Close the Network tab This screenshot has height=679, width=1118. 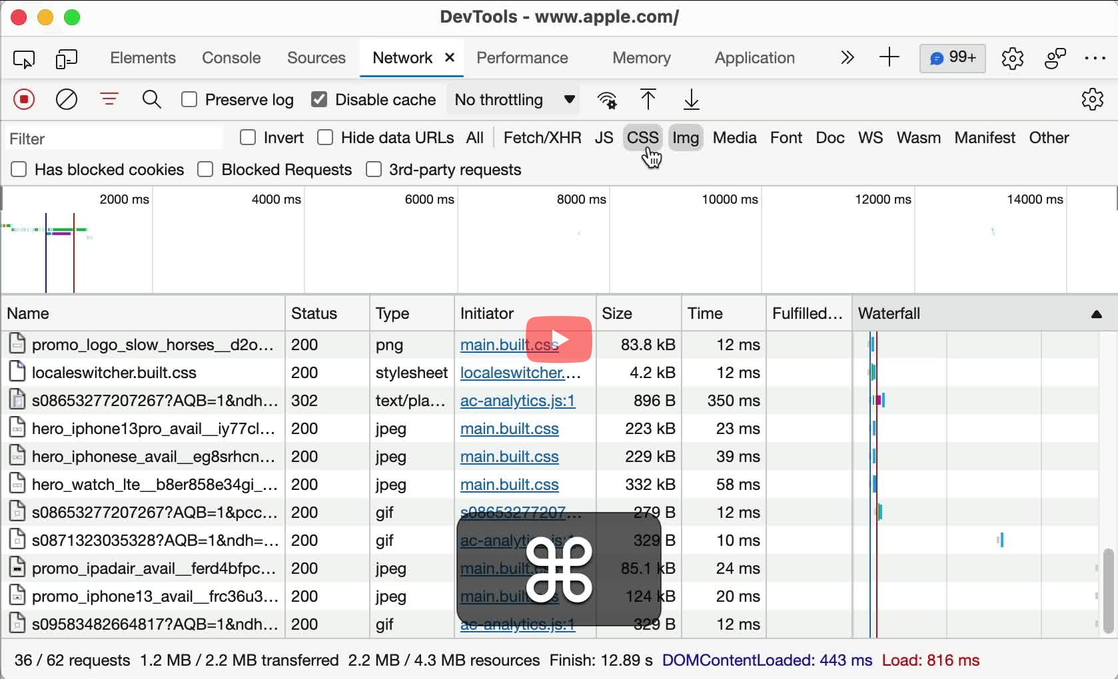(450, 58)
